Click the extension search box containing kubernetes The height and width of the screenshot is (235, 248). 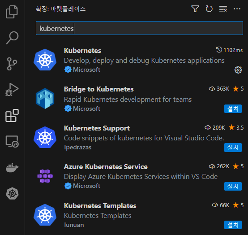tap(139, 28)
